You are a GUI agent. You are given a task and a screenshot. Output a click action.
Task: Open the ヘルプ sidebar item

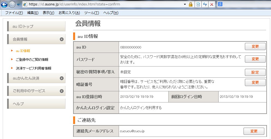tap(36, 104)
